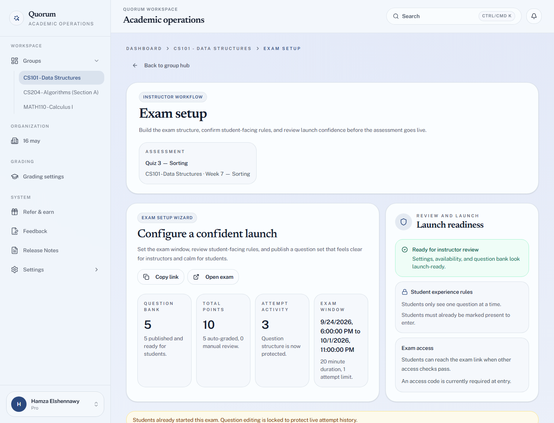The width and height of the screenshot is (554, 423).
Task: Click the Student experience rules card
Action: tap(462, 307)
